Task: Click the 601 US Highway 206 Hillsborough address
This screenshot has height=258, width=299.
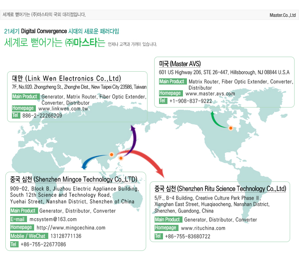Action: (x=224, y=73)
